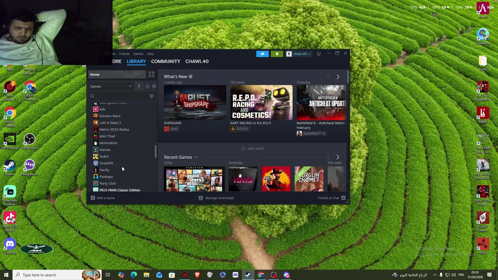Open Sons Of The Forest desktop shortcut
Image resolution: width=498 pixels, height=280 pixels.
click(483, 196)
